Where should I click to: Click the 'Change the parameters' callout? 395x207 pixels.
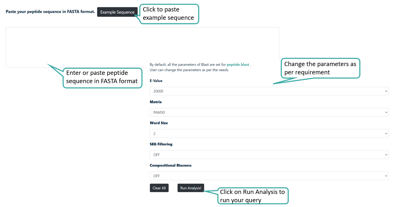pyautogui.click(x=320, y=68)
